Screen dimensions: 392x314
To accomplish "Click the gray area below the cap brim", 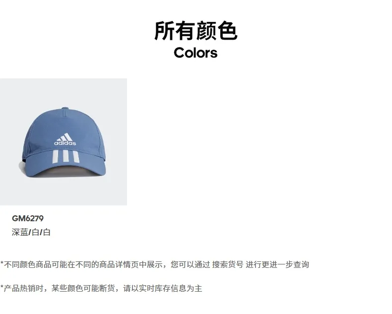I will tap(64, 191).
